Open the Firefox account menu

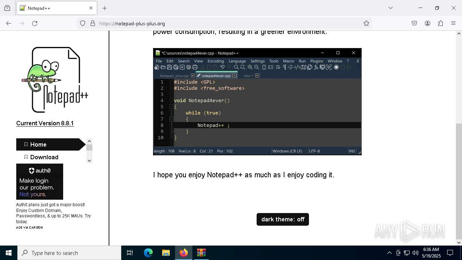(x=427, y=23)
